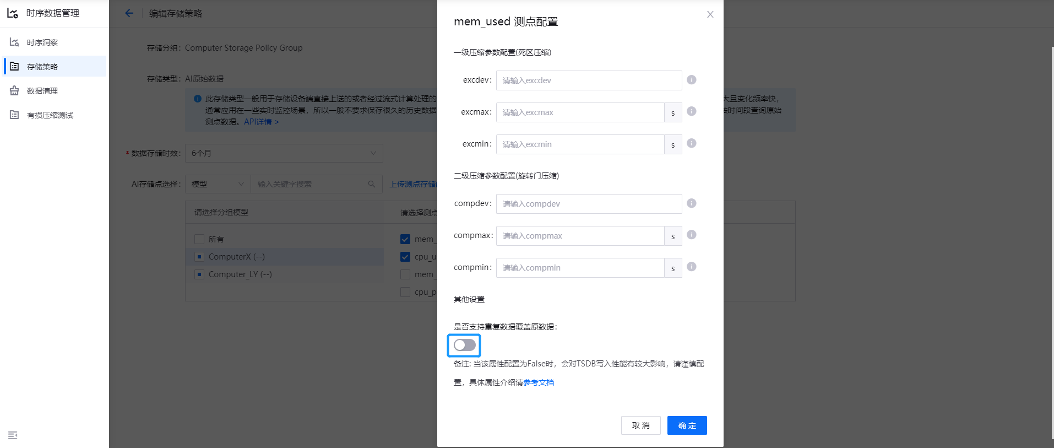The width and height of the screenshot is (1054, 448).
Task: Check the 所有 group model checkbox
Action: pos(199,239)
